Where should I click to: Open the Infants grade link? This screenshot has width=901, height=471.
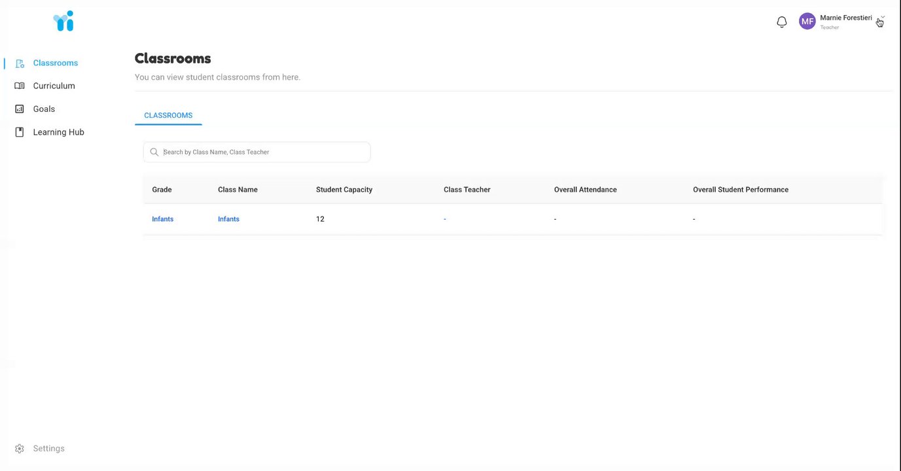[x=163, y=219]
